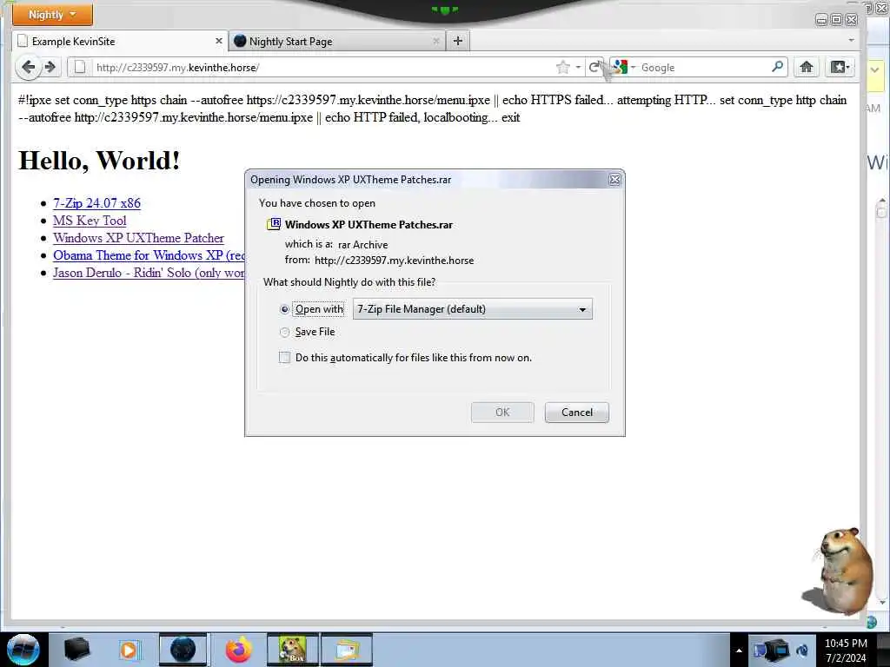This screenshot has width=890, height=667.
Task: Launch Firefox from the taskbar
Action: (x=238, y=650)
